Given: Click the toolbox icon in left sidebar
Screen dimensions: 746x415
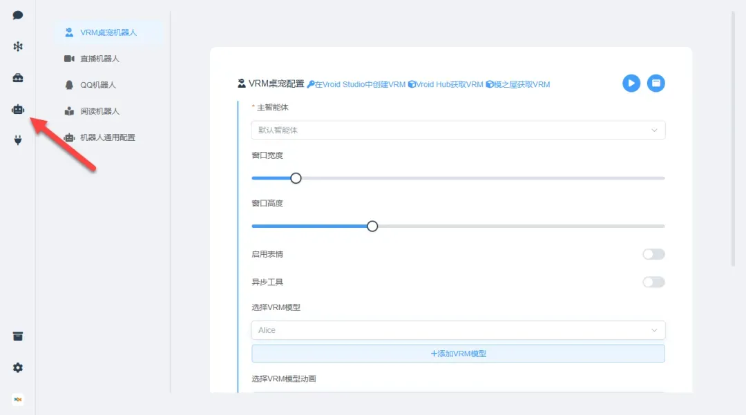Looking at the screenshot, I should click(x=18, y=78).
